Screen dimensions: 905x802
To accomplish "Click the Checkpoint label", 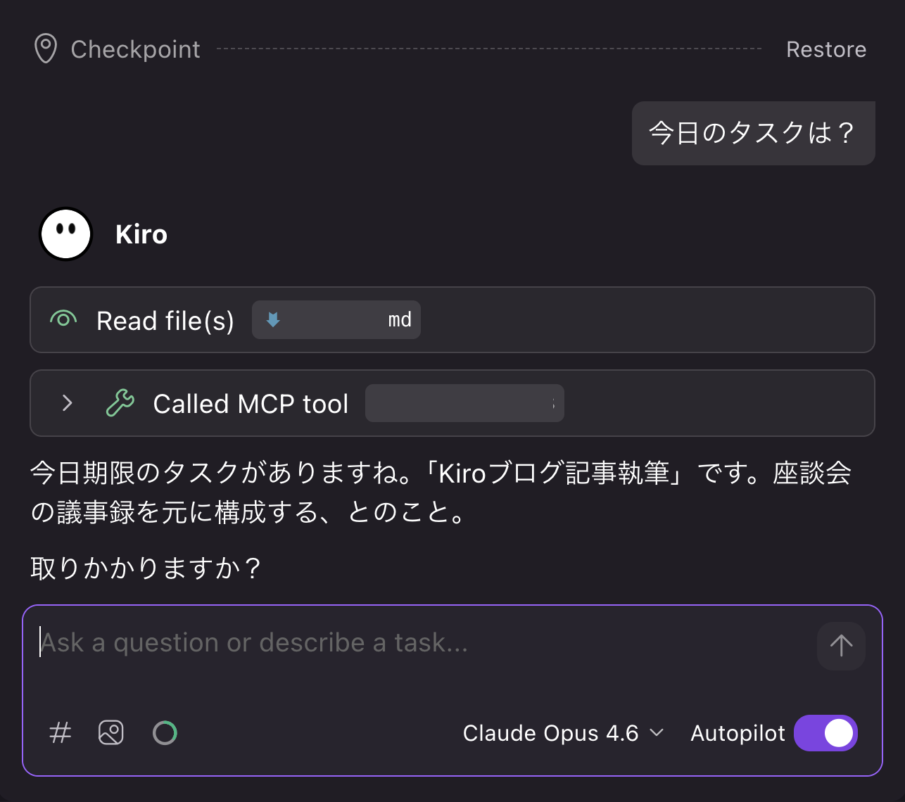I will coord(135,49).
